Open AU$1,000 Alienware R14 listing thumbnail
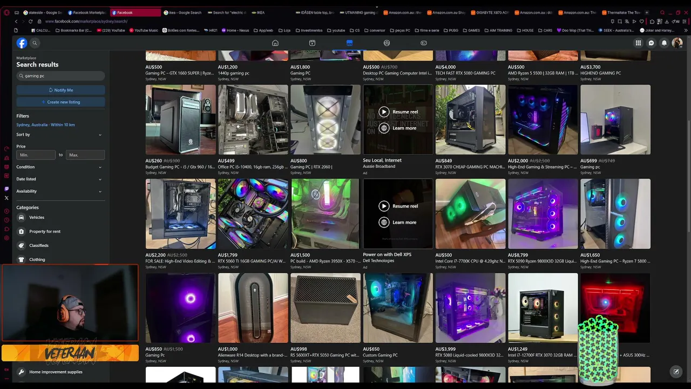 253,308
